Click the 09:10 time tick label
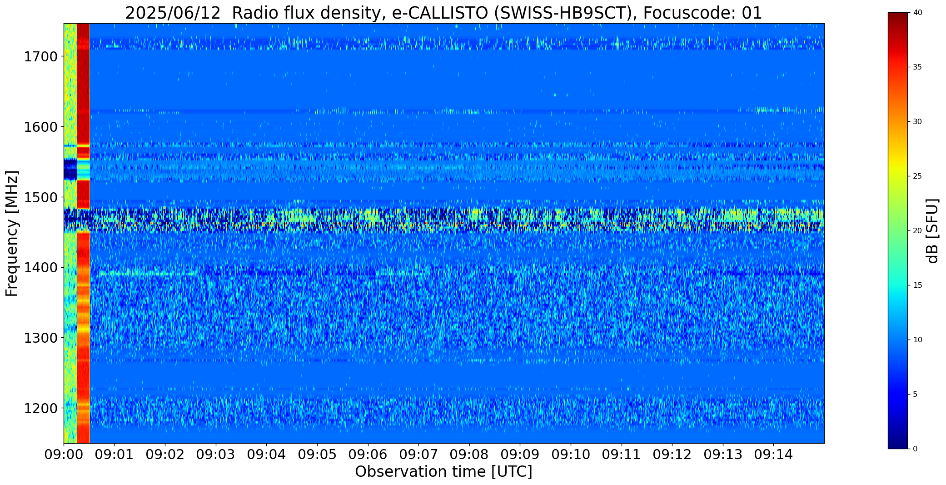Image resolution: width=946 pixels, height=485 pixels. pos(571,455)
